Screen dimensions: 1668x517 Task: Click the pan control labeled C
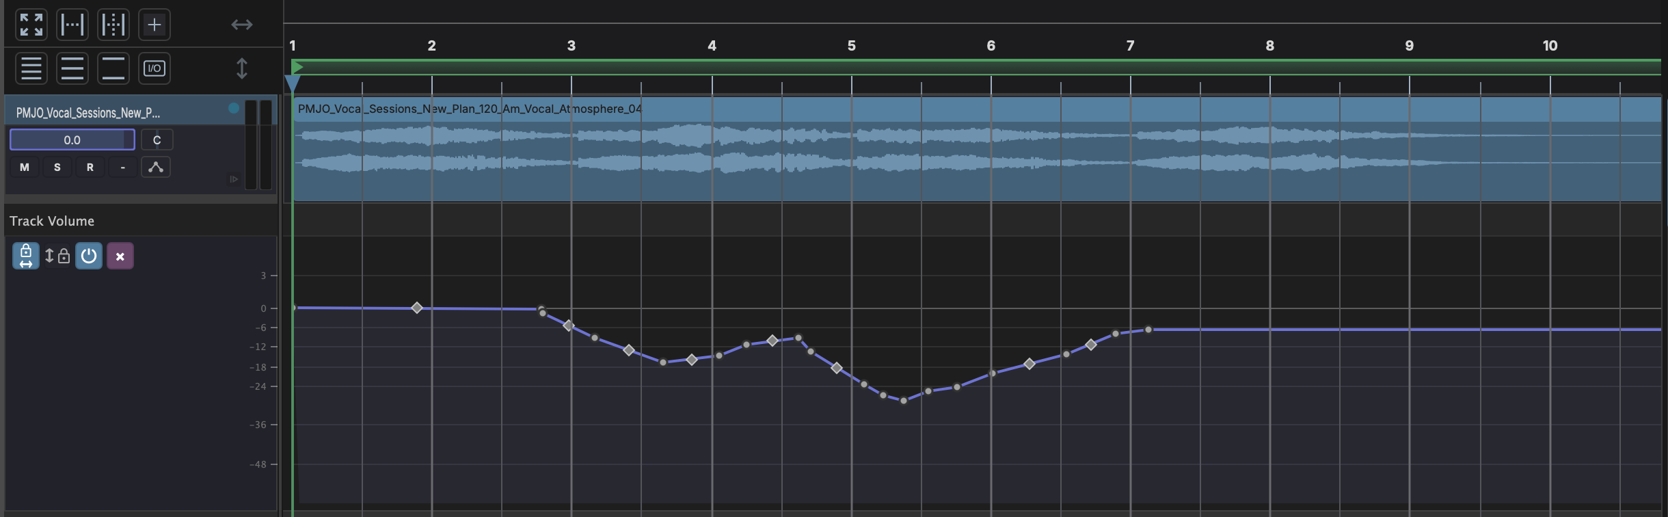(x=157, y=140)
